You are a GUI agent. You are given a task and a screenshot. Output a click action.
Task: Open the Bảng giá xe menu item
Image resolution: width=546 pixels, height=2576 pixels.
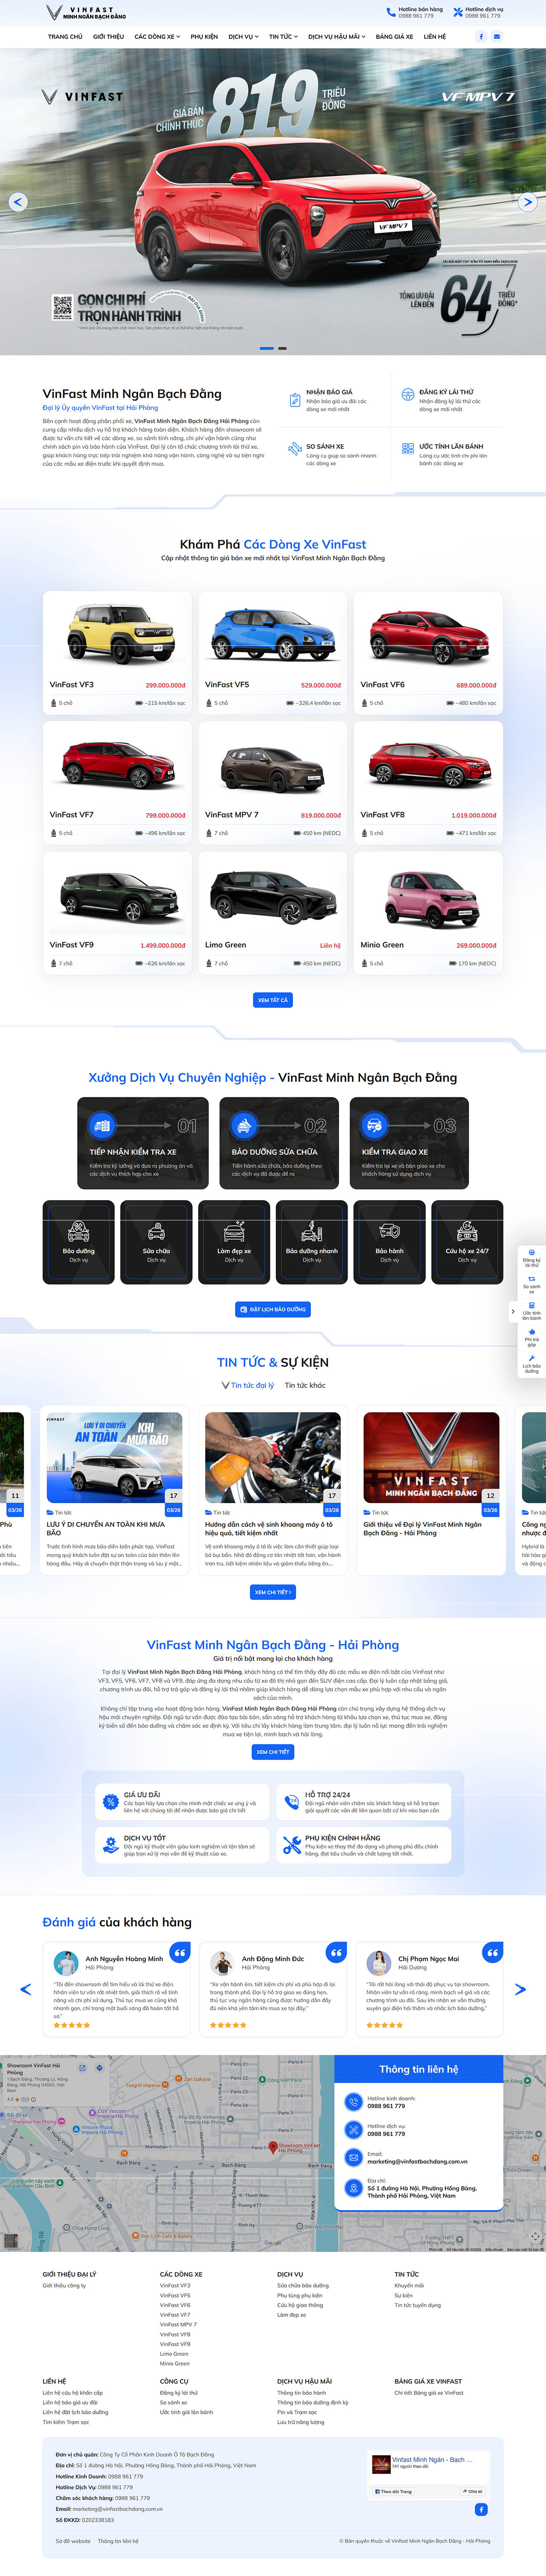point(394,36)
